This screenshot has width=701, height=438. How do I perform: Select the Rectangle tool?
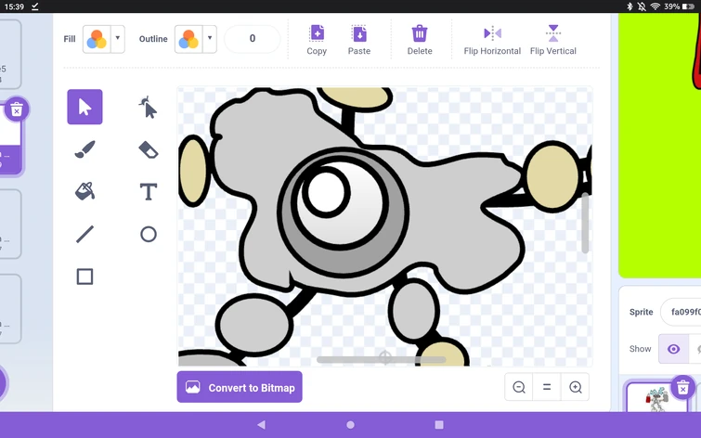click(84, 277)
